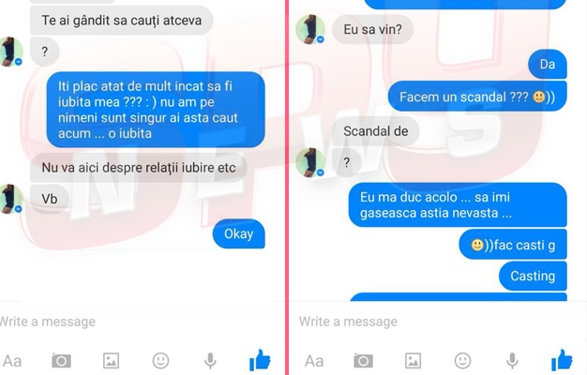587x375 pixels.
Task: Open image gallery icon in left chat
Action: point(112,361)
